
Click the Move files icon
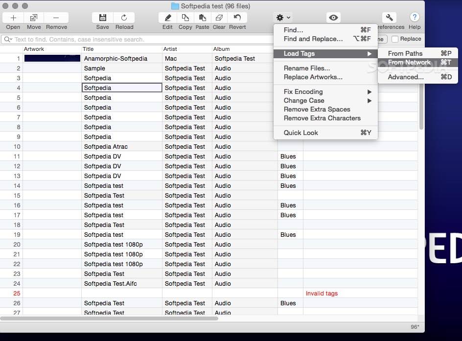(x=34, y=18)
